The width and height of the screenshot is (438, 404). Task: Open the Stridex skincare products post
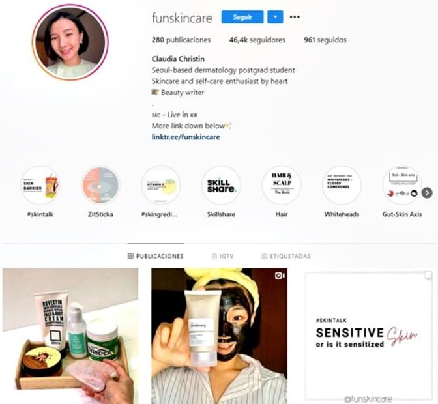pos(70,336)
